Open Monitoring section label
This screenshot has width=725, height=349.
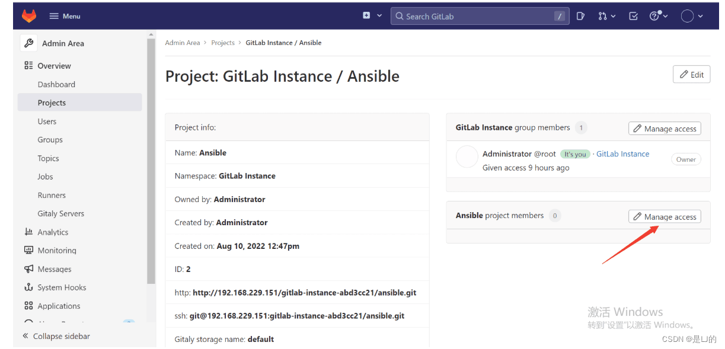(57, 251)
